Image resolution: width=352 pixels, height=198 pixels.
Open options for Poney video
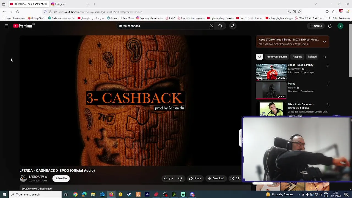coord(328,84)
